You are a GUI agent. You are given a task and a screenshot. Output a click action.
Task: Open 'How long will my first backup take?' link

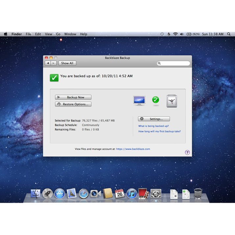[x=159, y=131]
